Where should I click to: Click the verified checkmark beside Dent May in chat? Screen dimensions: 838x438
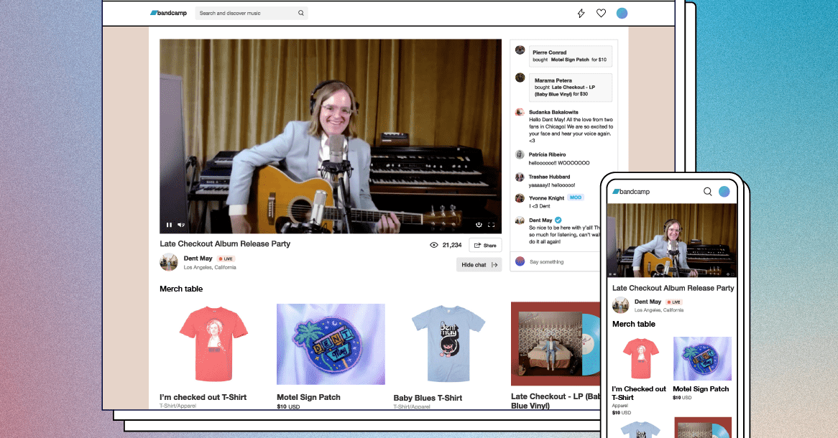click(x=558, y=220)
